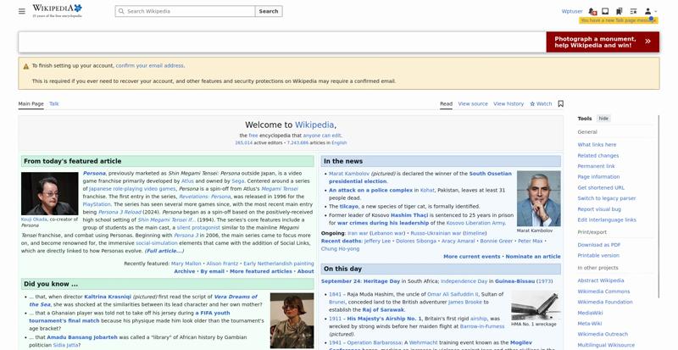
Task: Click the Full article link
Action: tap(164, 251)
